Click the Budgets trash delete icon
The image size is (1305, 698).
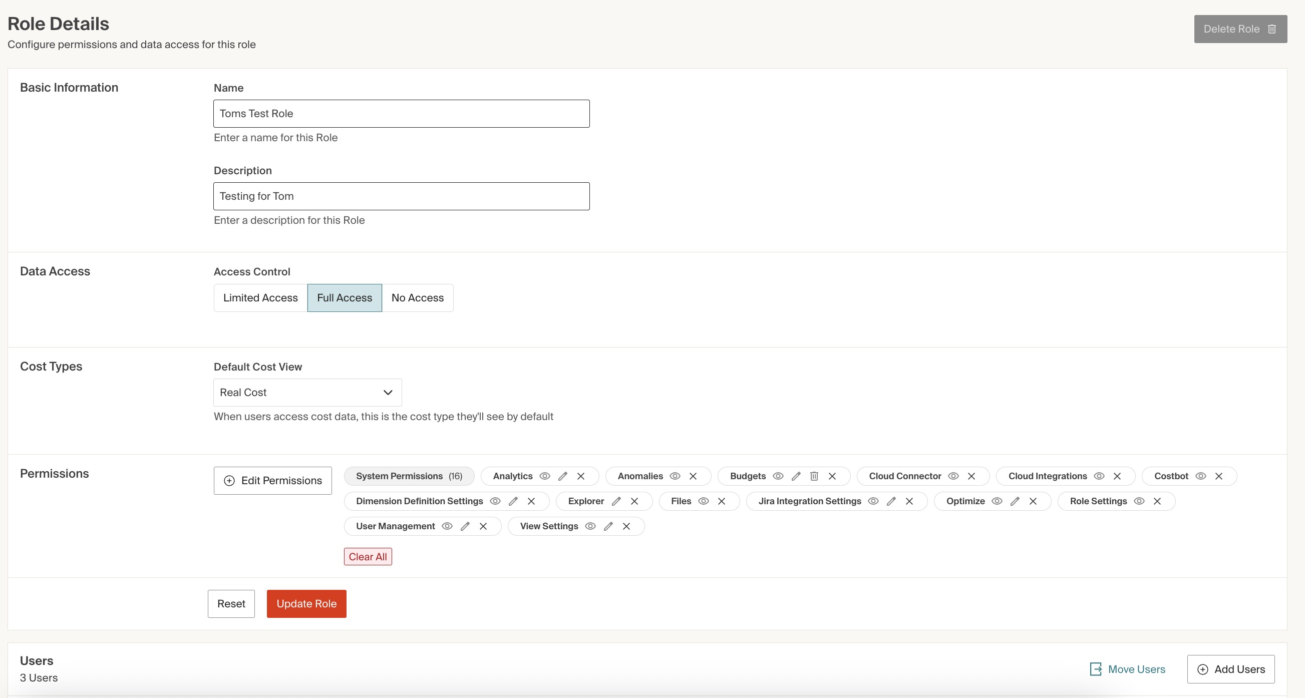click(x=814, y=476)
